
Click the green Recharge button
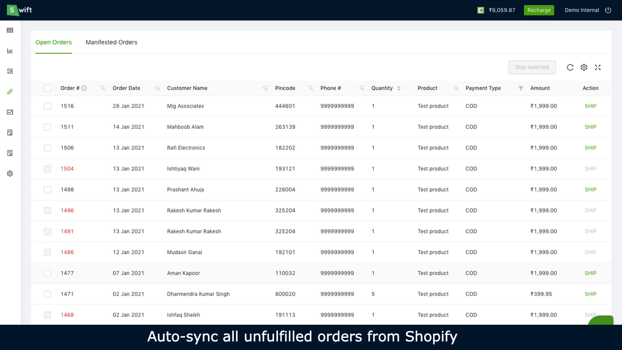pyautogui.click(x=538, y=10)
